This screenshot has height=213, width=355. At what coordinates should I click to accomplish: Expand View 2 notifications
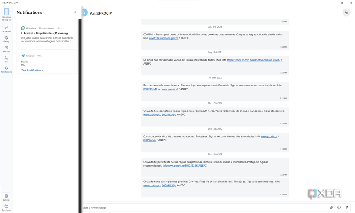pos(32,70)
